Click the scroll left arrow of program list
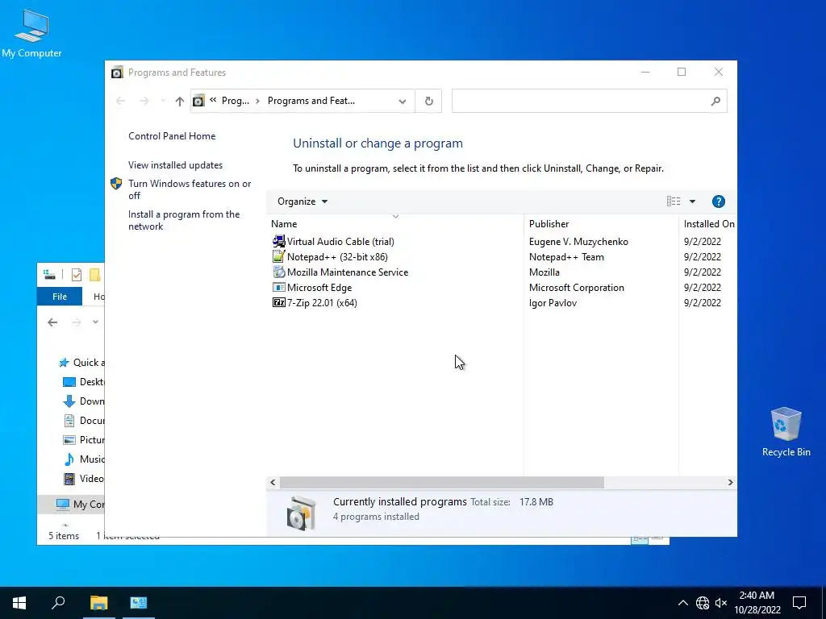This screenshot has width=826, height=619. [x=273, y=482]
